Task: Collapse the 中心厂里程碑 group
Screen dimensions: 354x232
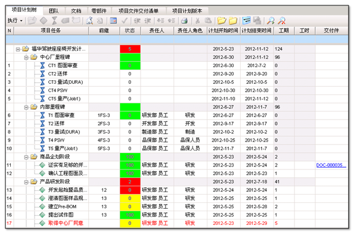Action: coord(26,58)
